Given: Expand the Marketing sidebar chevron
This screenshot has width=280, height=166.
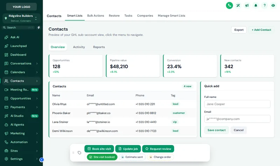Looking at the screenshot, I should click(37, 133).
